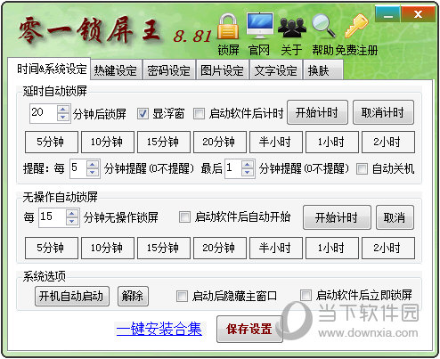
Task: Choose 20分钟 preset in 无操作自动锁屏
Action: [x=220, y=248]
